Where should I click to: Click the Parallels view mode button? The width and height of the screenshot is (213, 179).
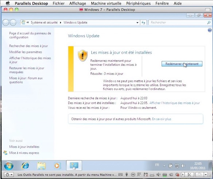[200, 175]
